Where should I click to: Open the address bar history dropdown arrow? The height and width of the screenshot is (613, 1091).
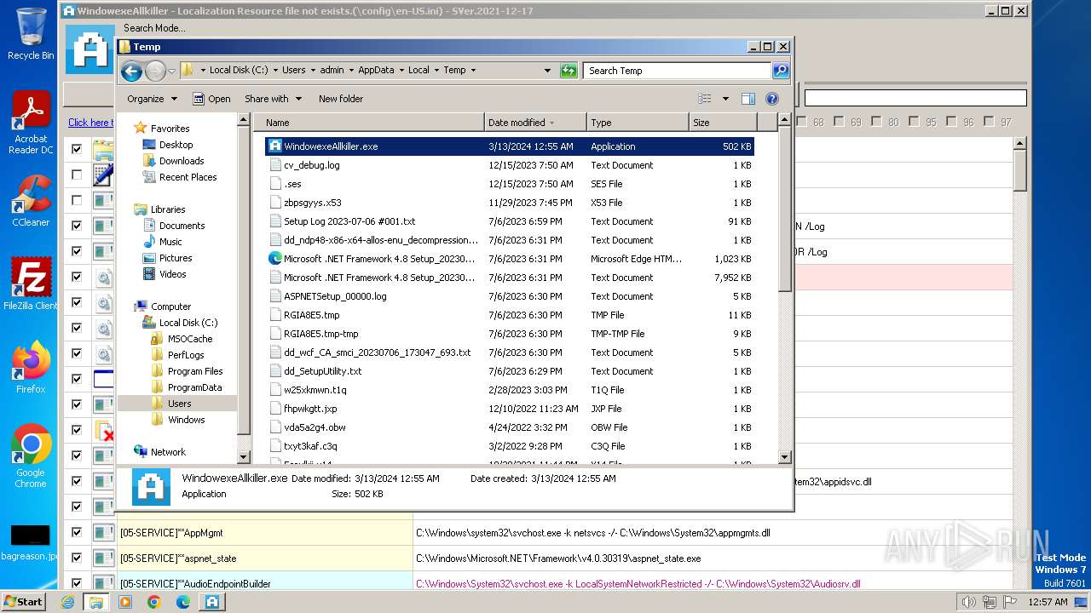[547, 71]
